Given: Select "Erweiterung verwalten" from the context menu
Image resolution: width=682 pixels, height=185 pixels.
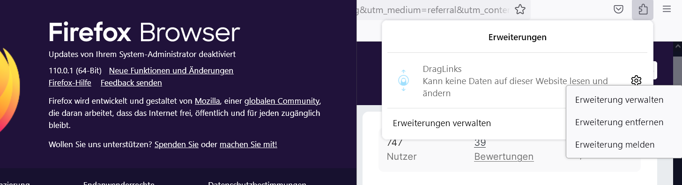Looking at the screenshot, I should pyautogui.click(x=619, y=100).
